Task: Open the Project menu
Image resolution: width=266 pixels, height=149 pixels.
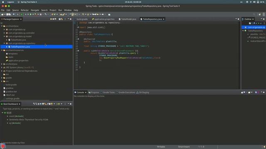Action: (x=53, y=10)
